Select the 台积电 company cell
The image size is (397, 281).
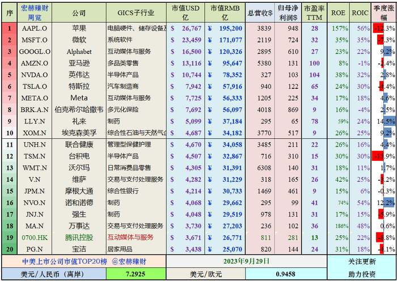click(79, 156)
